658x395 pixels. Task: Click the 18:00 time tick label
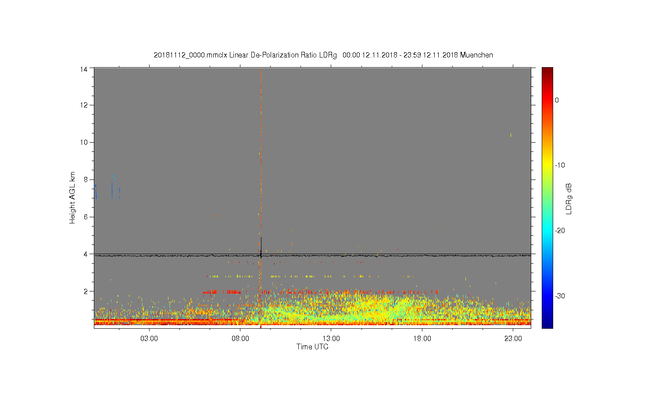point(422,339)
